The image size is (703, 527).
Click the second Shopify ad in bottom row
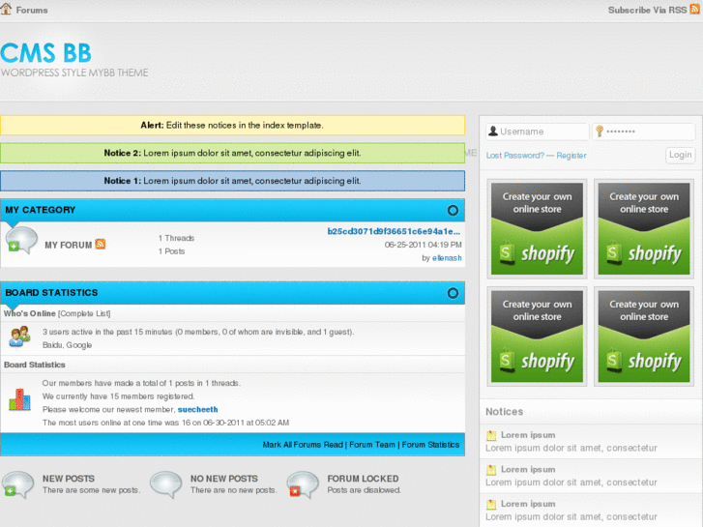[x=644, y=337]
